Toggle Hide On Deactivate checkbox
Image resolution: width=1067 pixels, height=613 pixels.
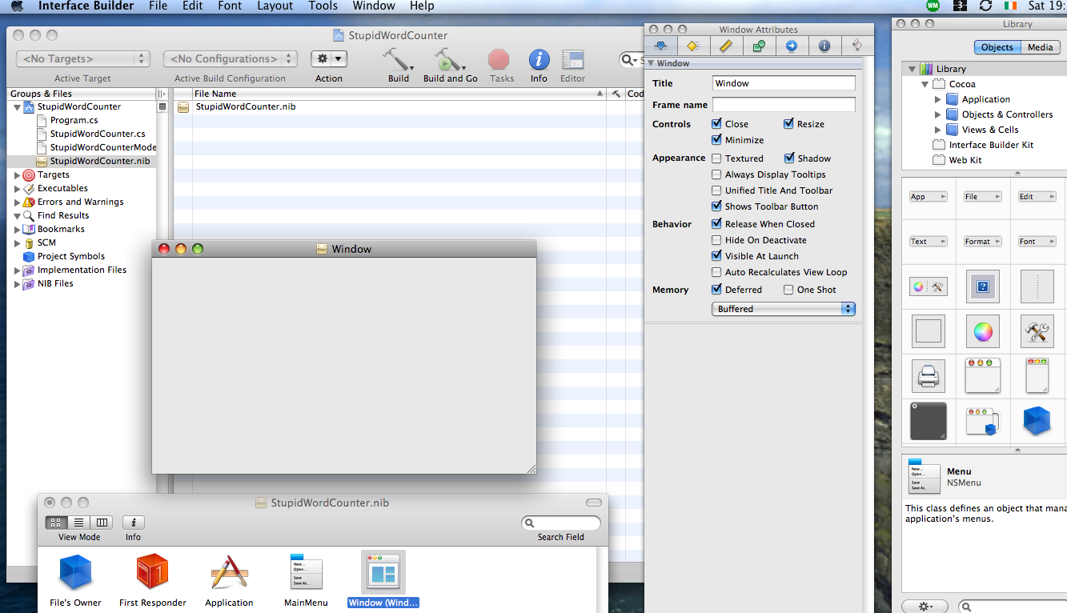click(716, 240)
